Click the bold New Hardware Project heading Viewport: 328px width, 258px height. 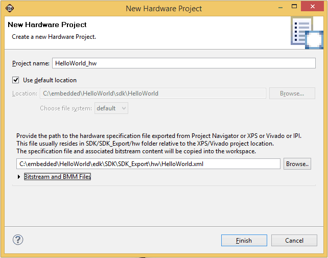pos(47,25)
